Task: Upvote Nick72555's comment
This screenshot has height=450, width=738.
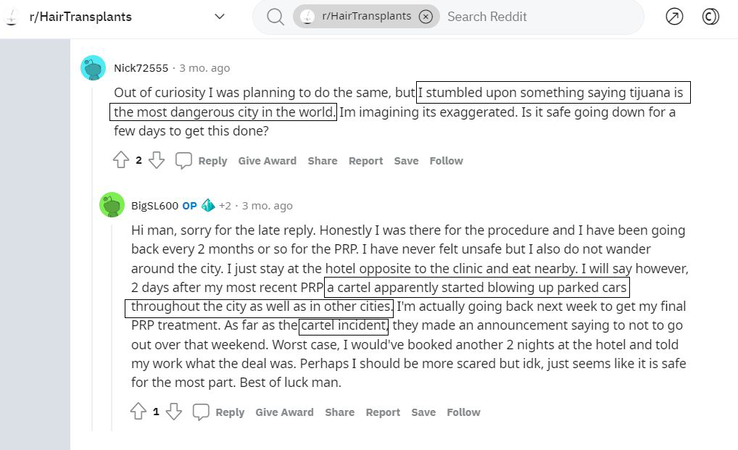Action: [x=121, y=161]
